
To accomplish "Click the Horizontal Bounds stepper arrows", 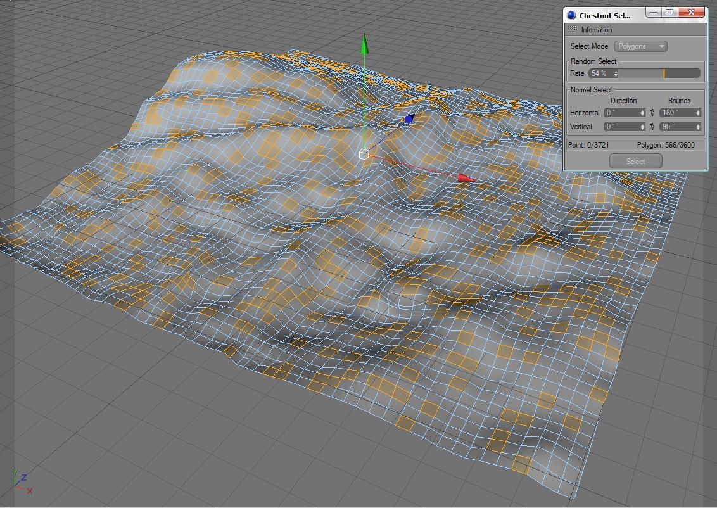I will coord(698,113).
